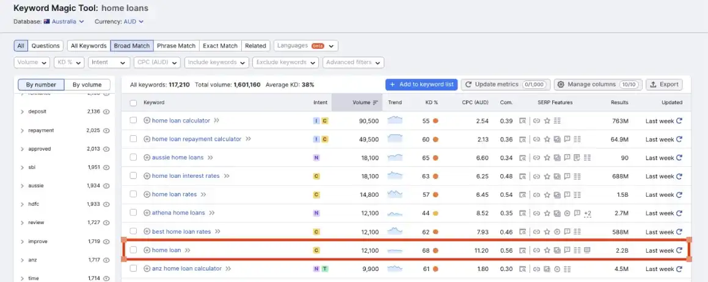Add home loan repayment calculator via plus icon
The image size is (708, 282).
[x=147, y=139]
